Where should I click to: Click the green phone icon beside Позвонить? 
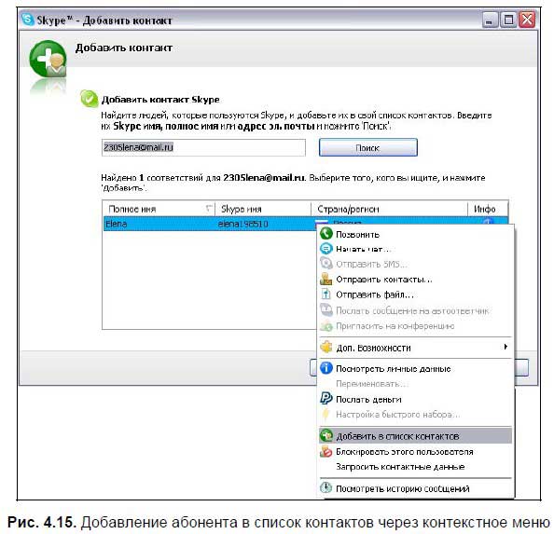(326, 234)
